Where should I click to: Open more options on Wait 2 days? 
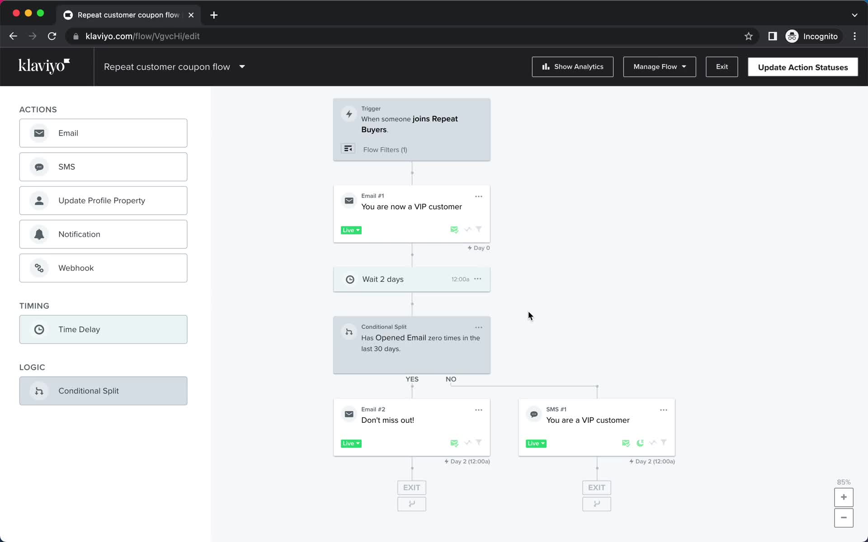point(478,279)
